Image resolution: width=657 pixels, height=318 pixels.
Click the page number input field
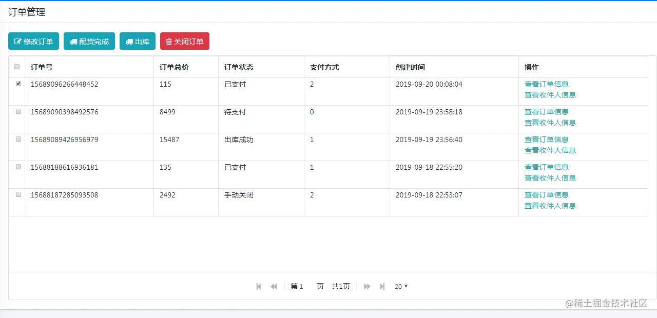coord(306,286)
